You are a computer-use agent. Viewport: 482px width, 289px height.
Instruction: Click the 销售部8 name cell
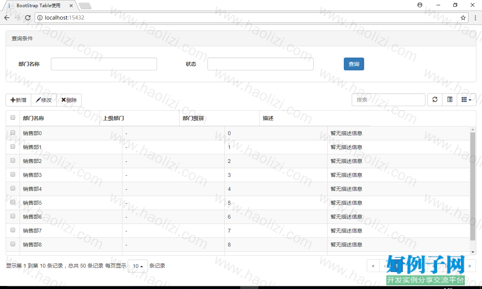pos(71,245)
